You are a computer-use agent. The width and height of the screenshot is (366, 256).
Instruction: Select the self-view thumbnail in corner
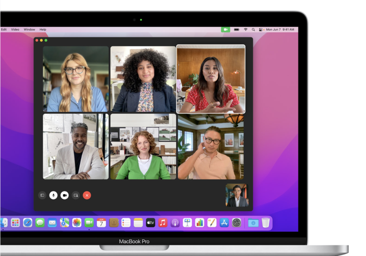tap(237, 195)
